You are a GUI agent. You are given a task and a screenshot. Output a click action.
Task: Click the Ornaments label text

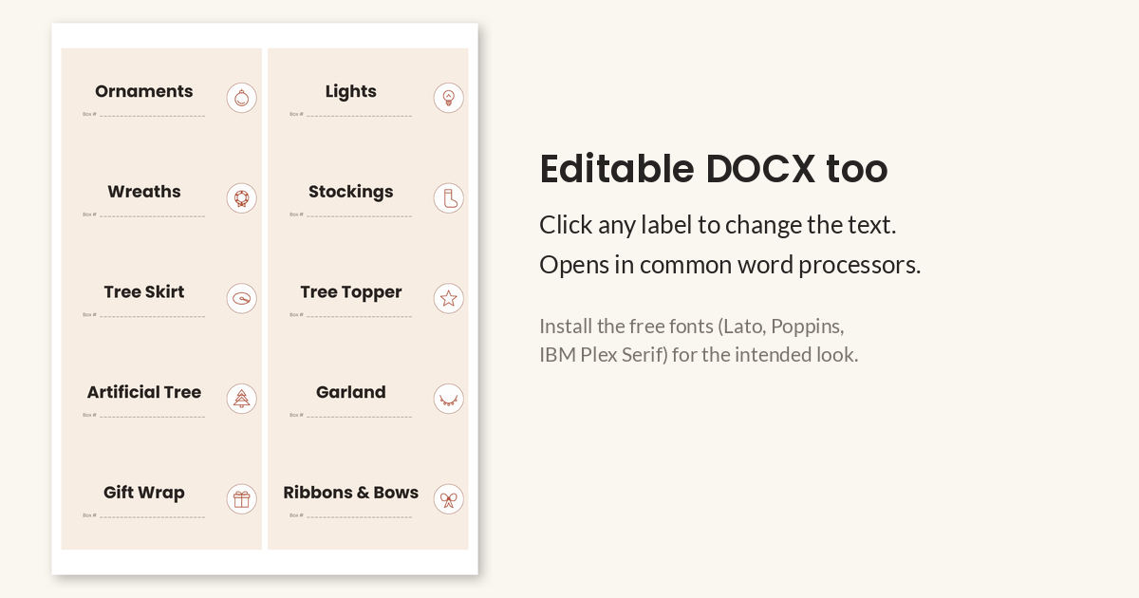(144, 91)
